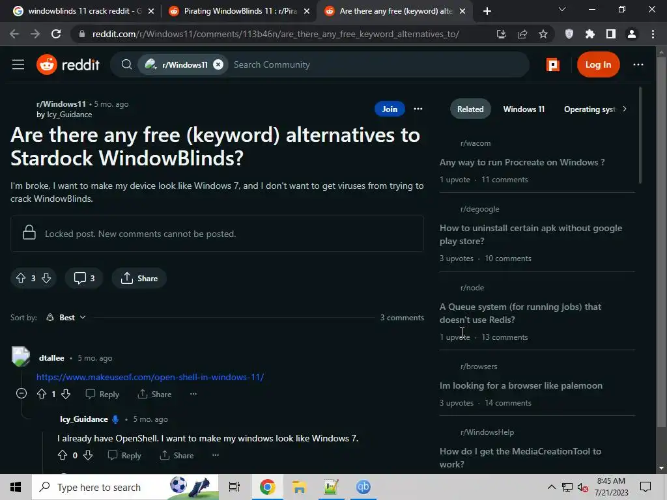Select the Related tab
The height and width of the screenshot is (500, 667).
(x=470, y=109)
